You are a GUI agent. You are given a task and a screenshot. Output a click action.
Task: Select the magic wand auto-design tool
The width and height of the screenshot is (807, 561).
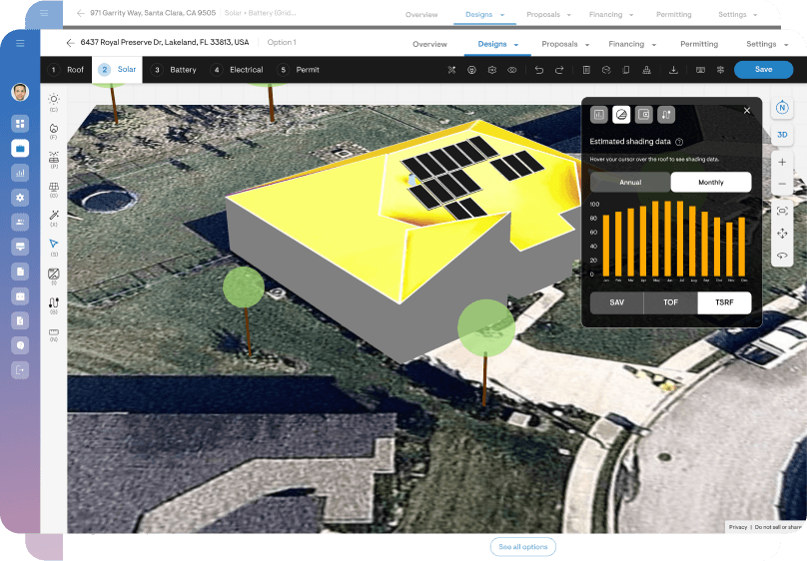tap(54, 215)
